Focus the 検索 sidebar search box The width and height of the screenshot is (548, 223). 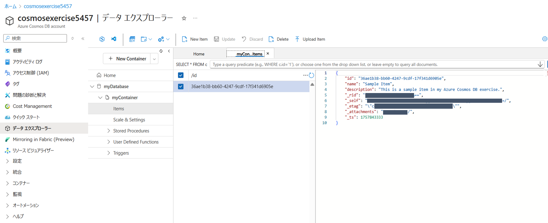(x=35, y=38)
